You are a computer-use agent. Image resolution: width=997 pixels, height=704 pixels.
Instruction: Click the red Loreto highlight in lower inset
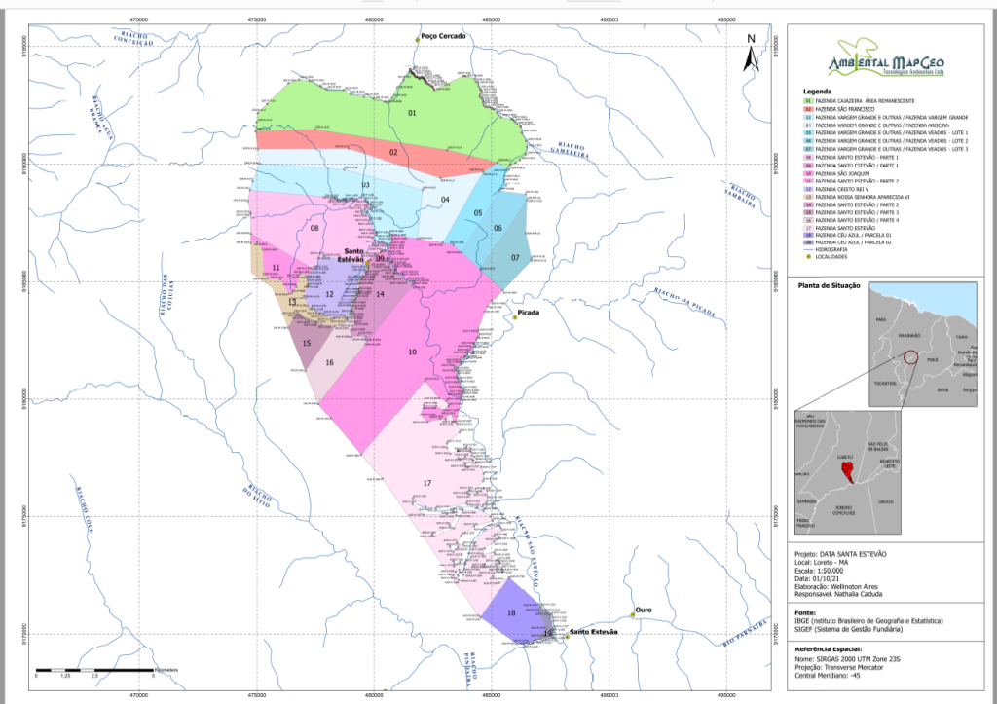847,473
